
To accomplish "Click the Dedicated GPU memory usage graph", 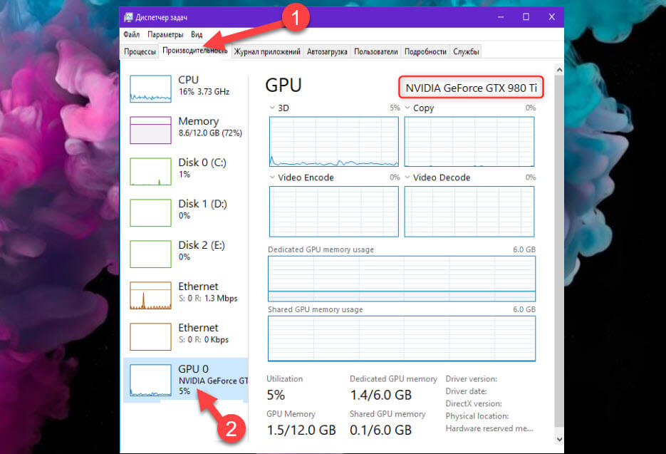I will coord(401,279).
